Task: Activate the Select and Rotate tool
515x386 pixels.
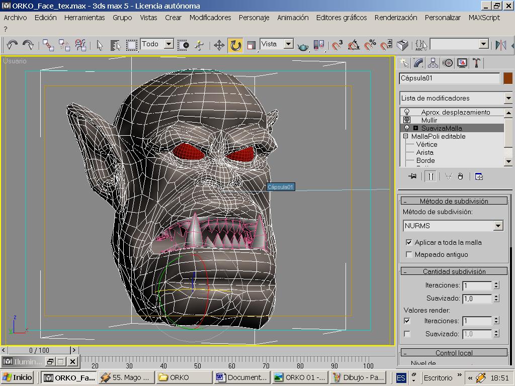Action: [x=235, y=45]
